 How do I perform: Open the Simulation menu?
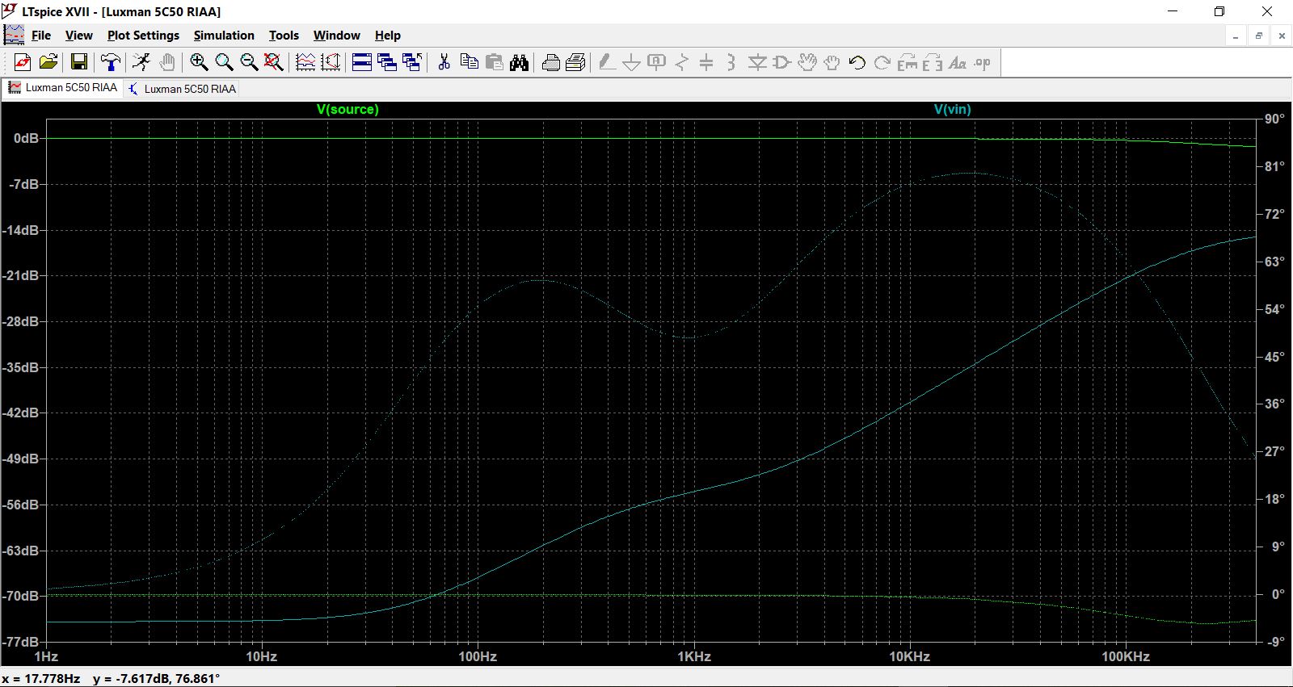point(224,36)
